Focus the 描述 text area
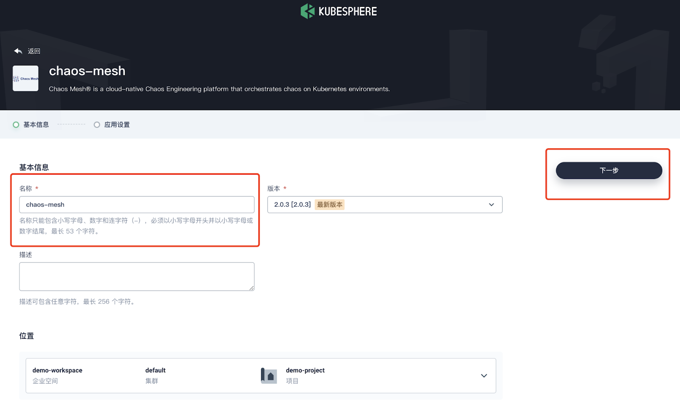This screenshot has width=680, height=420. 137,277
